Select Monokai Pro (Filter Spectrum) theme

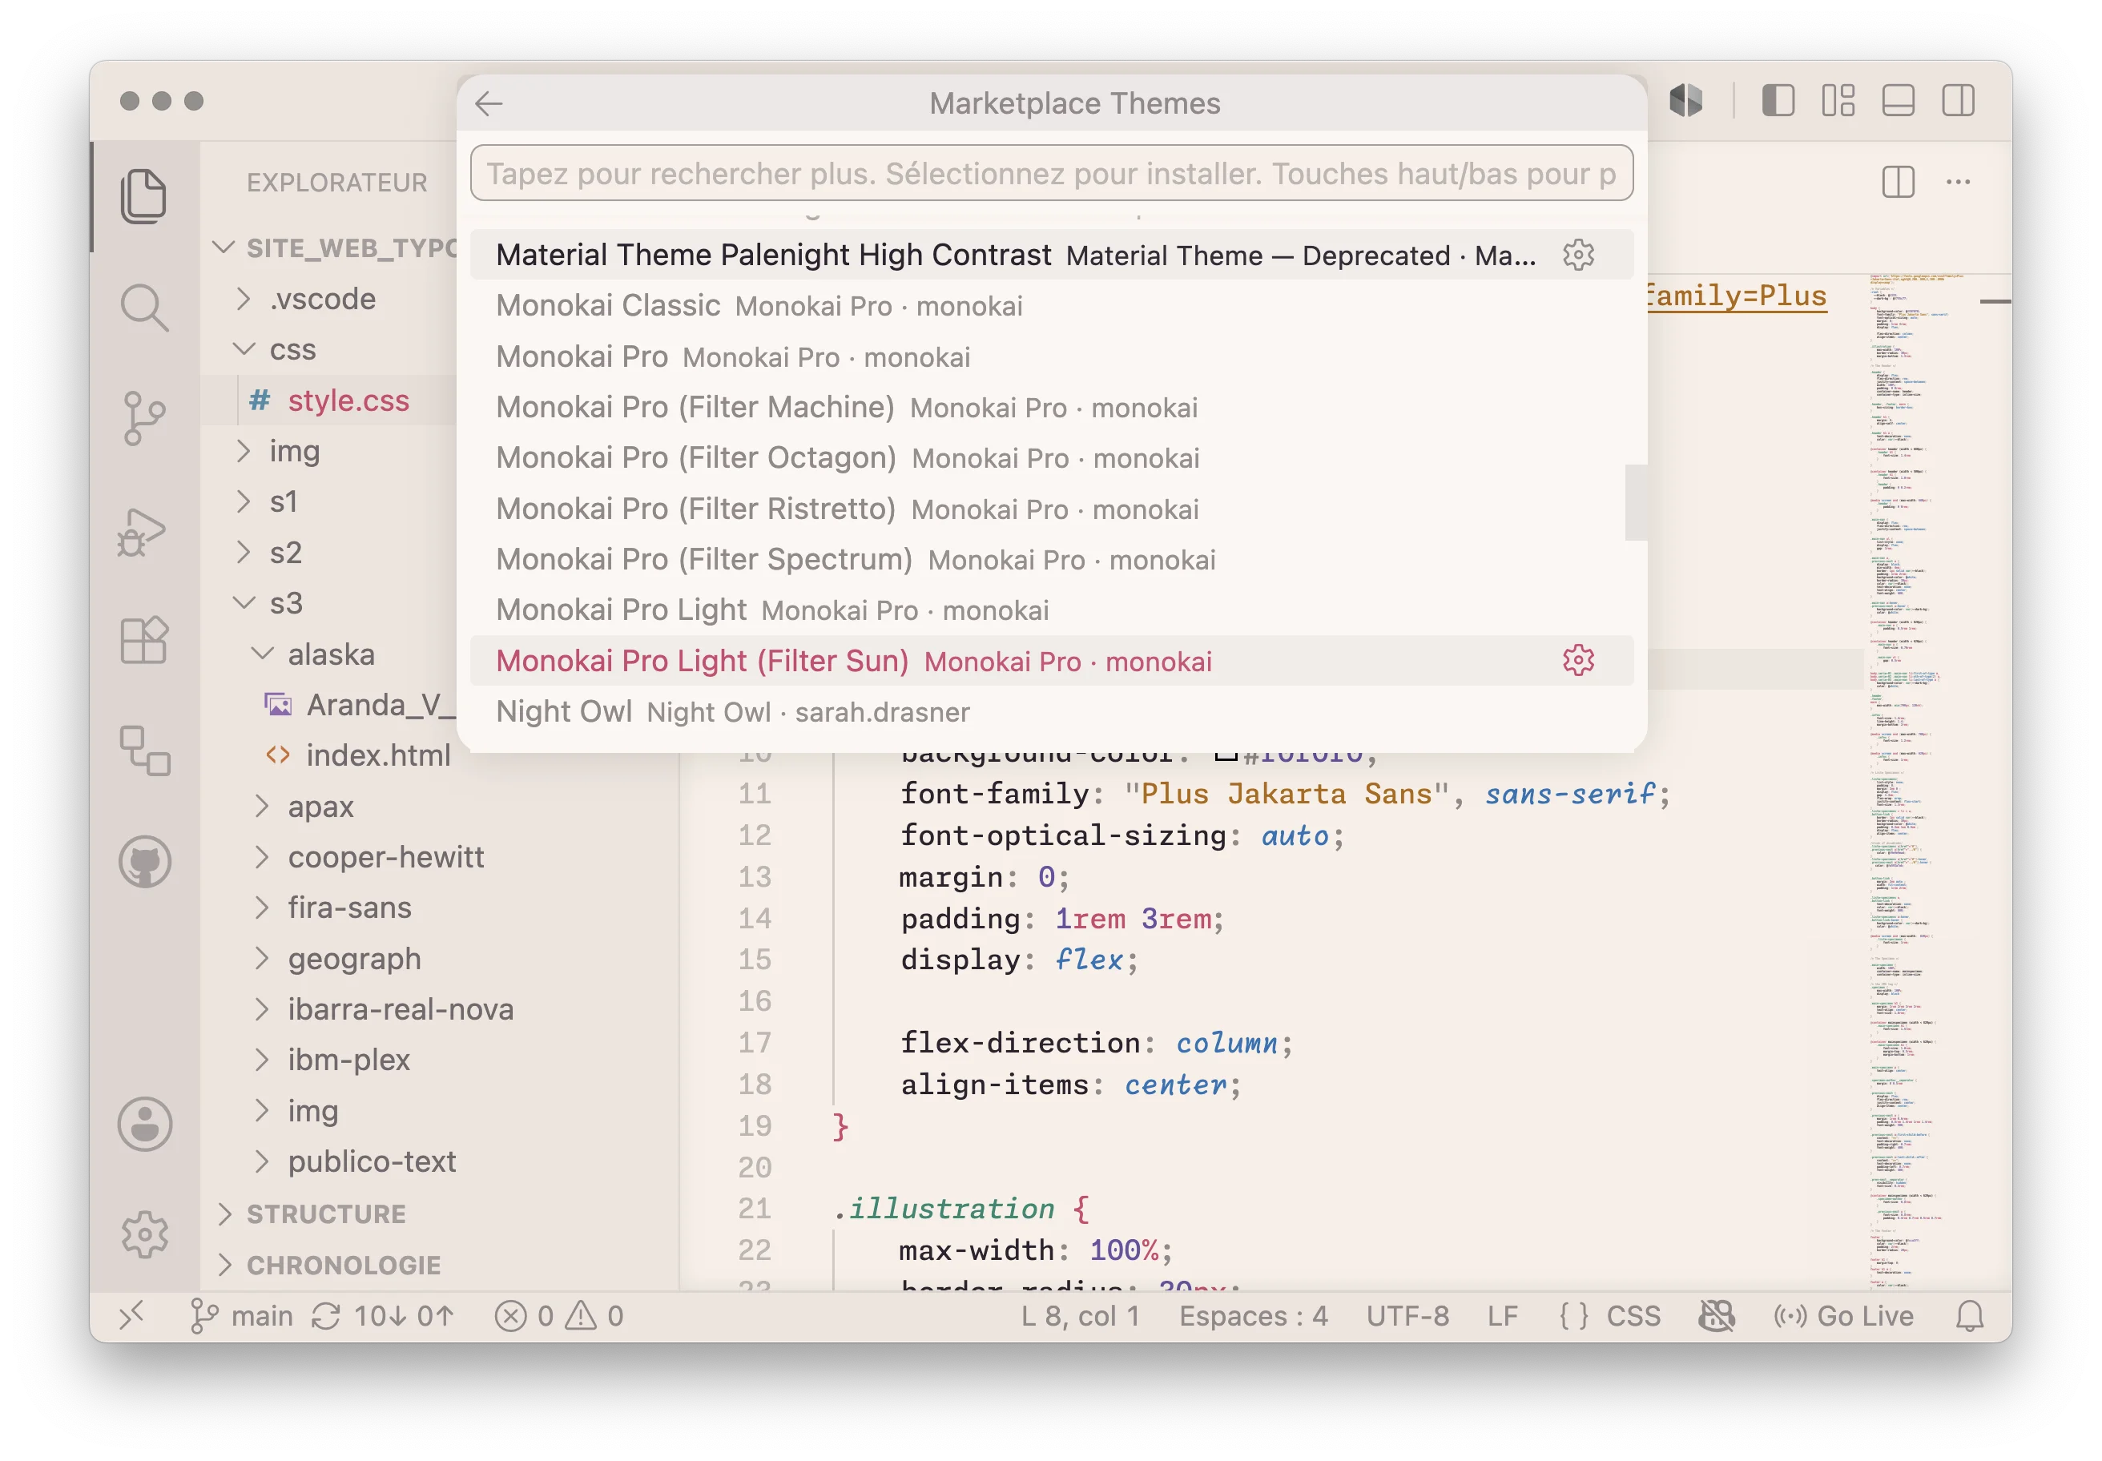click(x=1051, y=558)
